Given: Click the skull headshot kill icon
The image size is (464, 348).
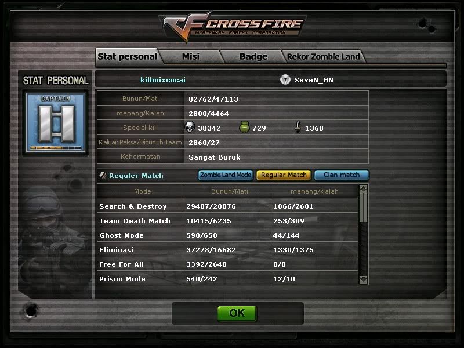Looking at the screenshot, I should pos(190,127).
